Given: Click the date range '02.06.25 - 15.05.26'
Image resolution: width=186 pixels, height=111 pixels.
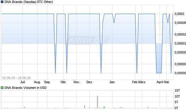Looking at the screenshot, I should [16, 78].
